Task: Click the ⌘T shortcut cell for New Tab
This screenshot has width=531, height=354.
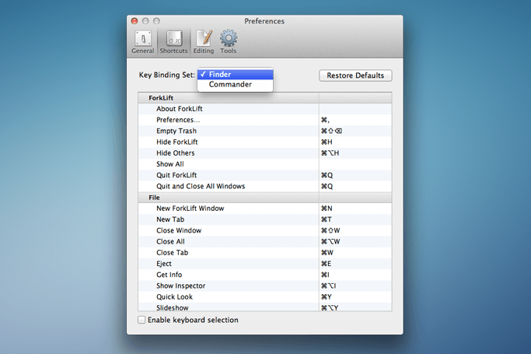Action: click(x=355, y=219)
